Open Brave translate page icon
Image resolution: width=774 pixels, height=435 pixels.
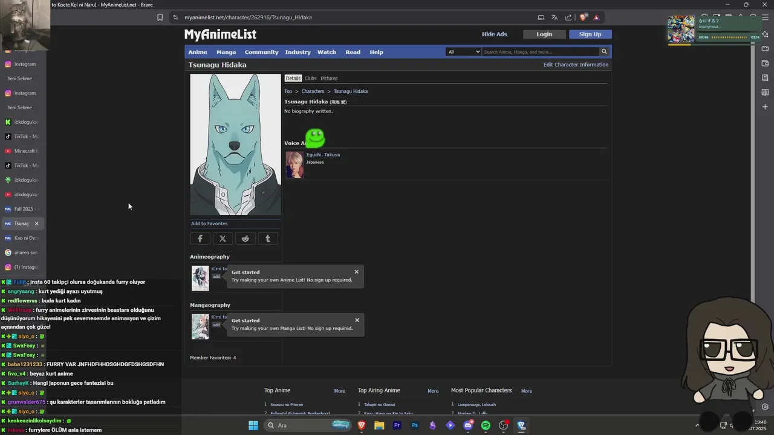[554, 18]
